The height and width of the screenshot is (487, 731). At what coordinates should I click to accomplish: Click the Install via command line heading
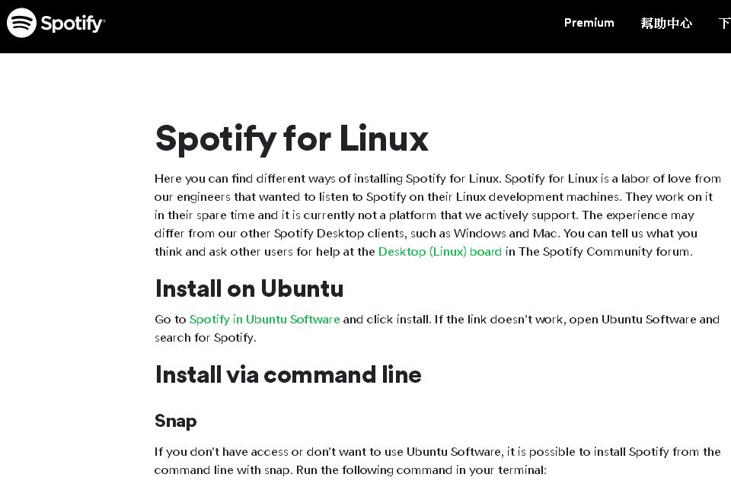(x=288, y=374)
